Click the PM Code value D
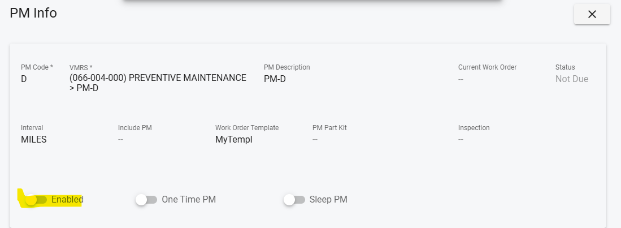Image resolution: width=621 pixels, height=228 pixels. [24, 79]
